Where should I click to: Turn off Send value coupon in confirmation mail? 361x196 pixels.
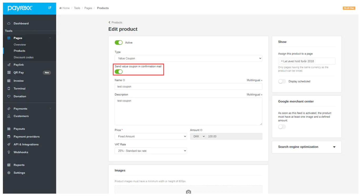click(x=119, y=72)
